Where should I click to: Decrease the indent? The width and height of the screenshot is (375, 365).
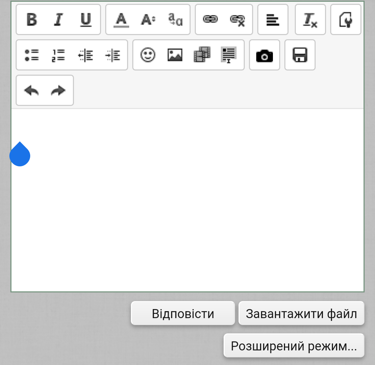[x=86, y=55]
